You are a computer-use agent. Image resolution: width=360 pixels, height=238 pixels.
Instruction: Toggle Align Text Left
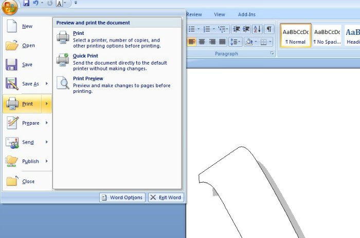[192, 42]
